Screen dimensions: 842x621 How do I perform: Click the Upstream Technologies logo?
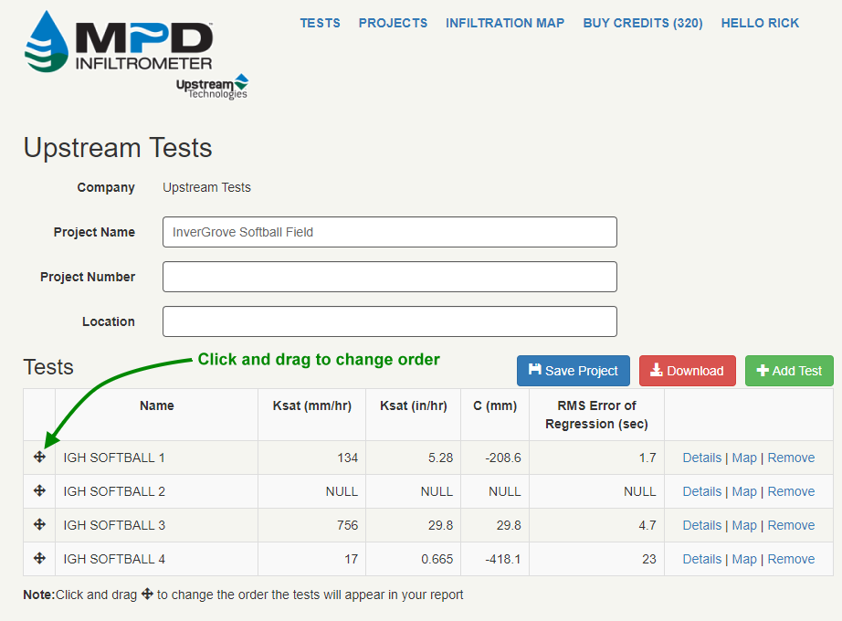212,87
